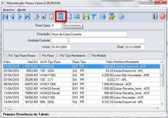
Task: Open the Arquivo menu
Action: coord(8,10)
